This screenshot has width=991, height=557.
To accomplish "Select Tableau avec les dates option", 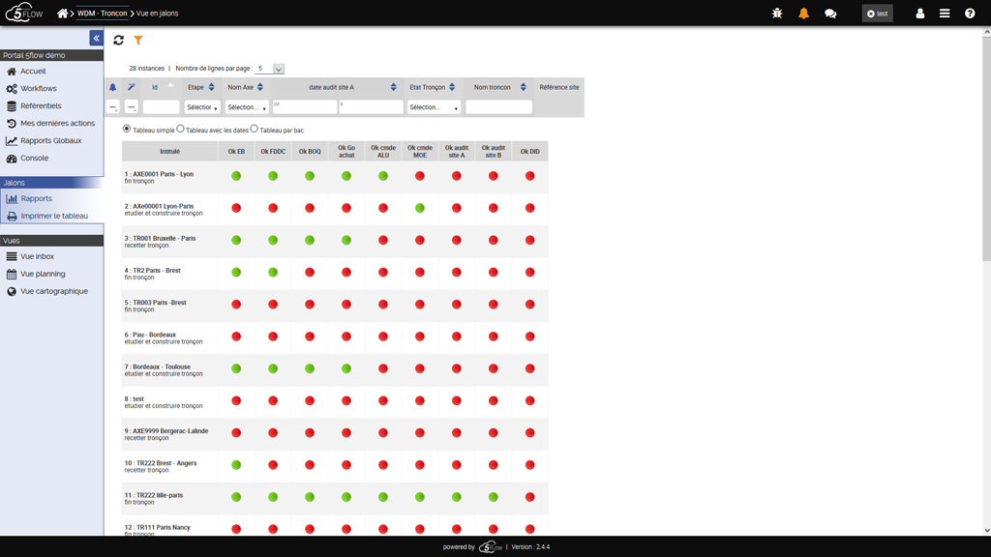I will [181, 129].
